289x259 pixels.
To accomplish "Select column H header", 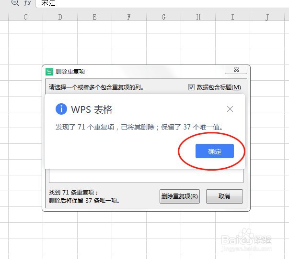I will pos(198,17).
